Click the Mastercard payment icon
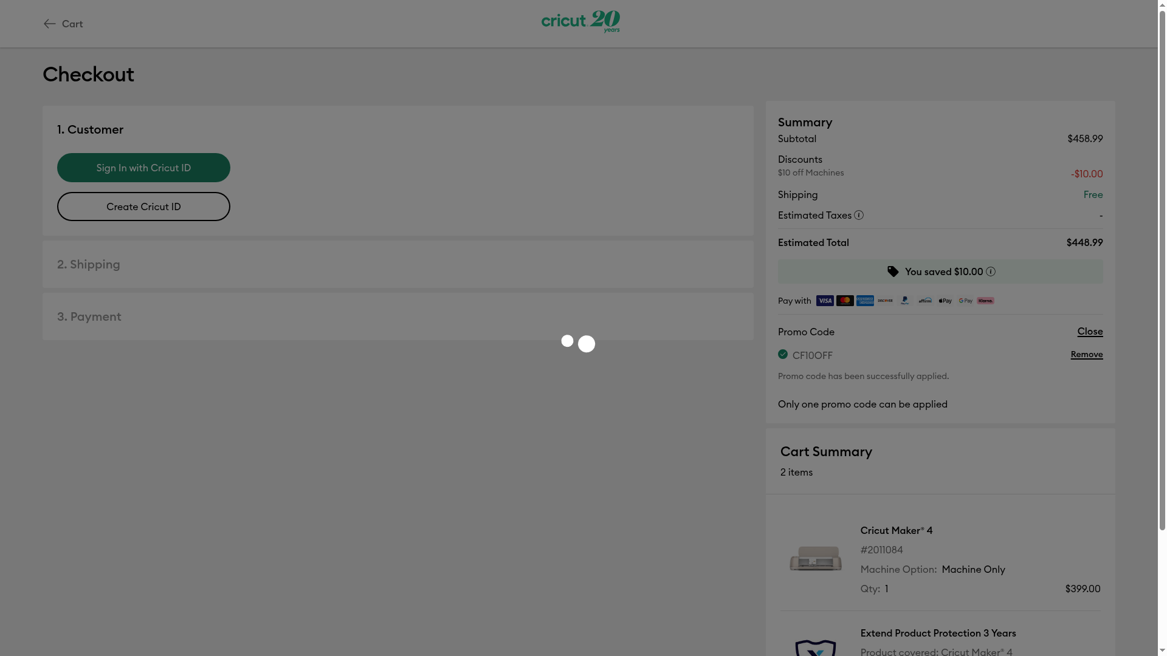This screenshot has width=1167, height=656. coord(845,301)
